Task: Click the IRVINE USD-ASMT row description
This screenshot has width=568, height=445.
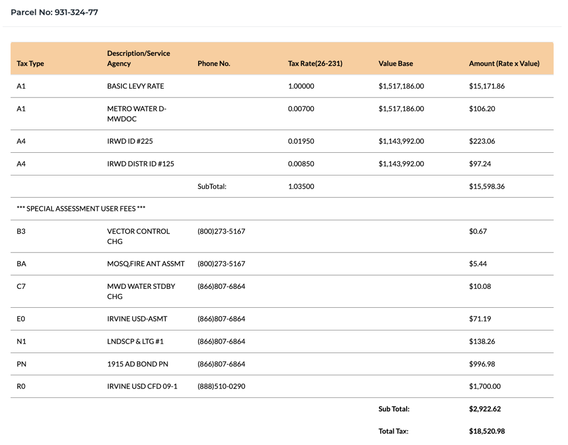Action: (x=137, y=319)
